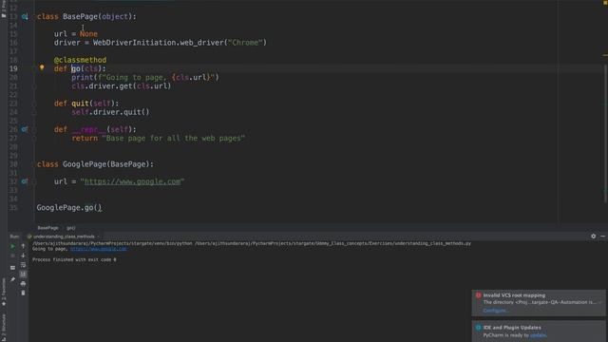Click the GooglePage.go() call on line 35
This screenshot has height=342, width=608.
[69, 208]
